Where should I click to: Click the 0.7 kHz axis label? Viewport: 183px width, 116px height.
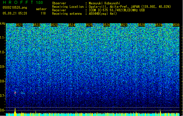3,96
